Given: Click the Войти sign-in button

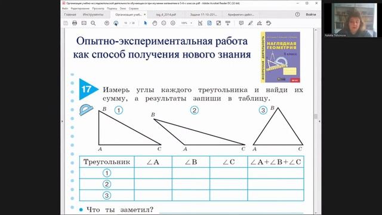Looking at the screenshot, I should pos(311,14).
